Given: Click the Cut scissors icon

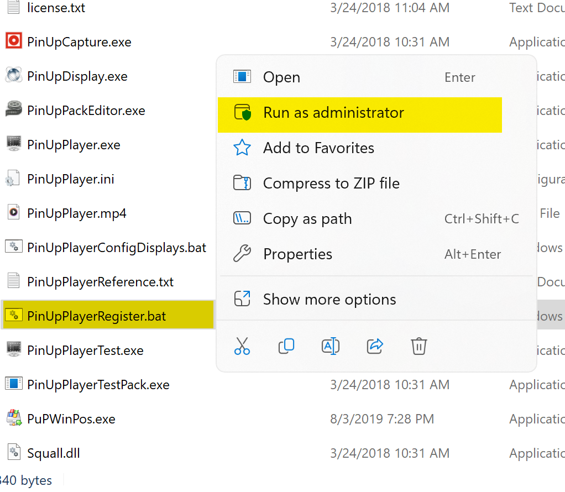Looking at the screenshot, I should click(x=242, y=346).
